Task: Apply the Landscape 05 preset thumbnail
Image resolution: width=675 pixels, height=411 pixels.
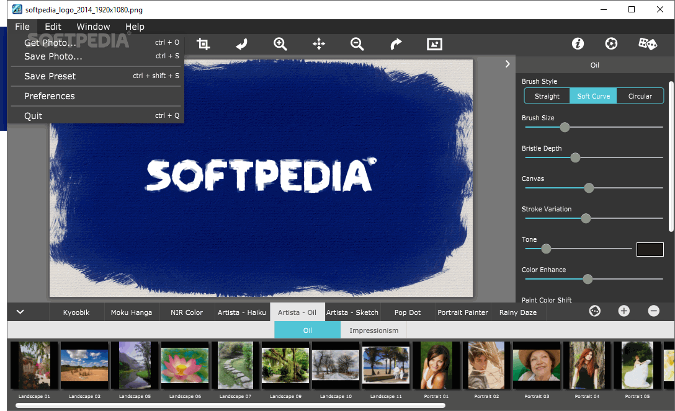Action: 135,365
